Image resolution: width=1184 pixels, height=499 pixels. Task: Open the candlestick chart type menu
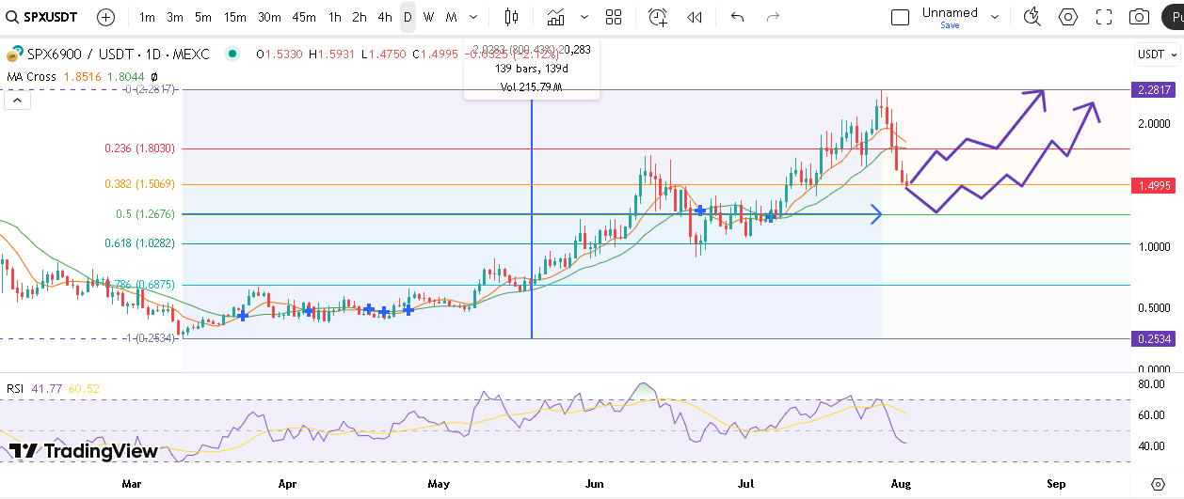click(x=511, y=17)
